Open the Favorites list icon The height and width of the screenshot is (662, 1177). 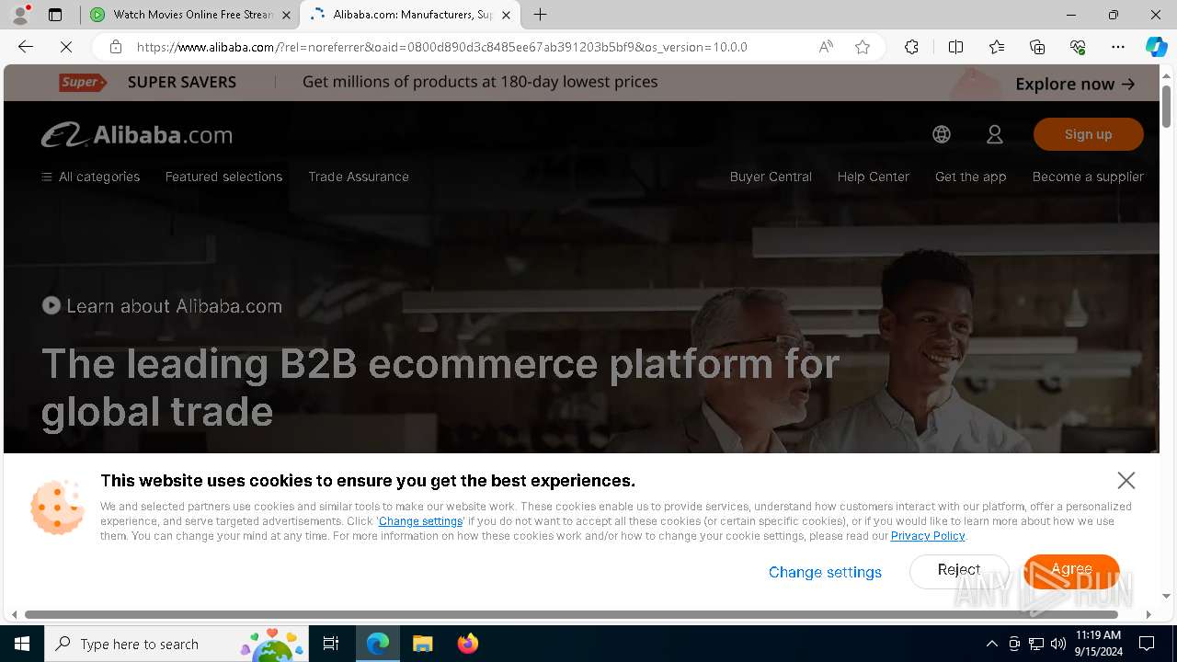point(997,47)
